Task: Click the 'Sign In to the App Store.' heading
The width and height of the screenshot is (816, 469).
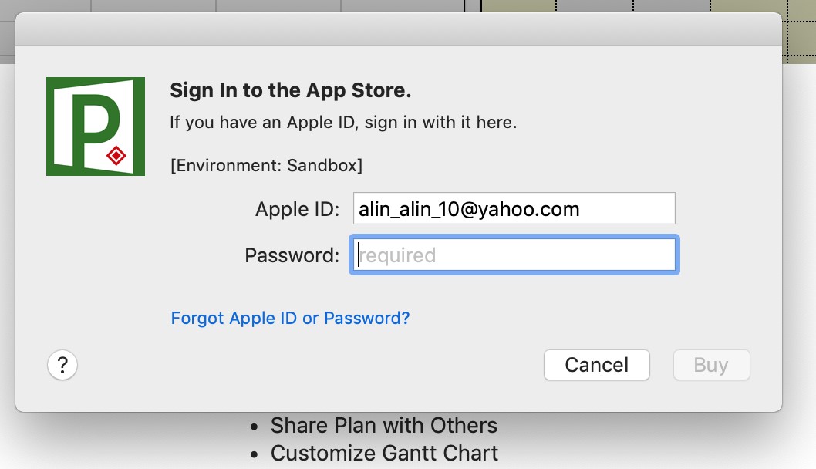Action: [x=291, y=90]
